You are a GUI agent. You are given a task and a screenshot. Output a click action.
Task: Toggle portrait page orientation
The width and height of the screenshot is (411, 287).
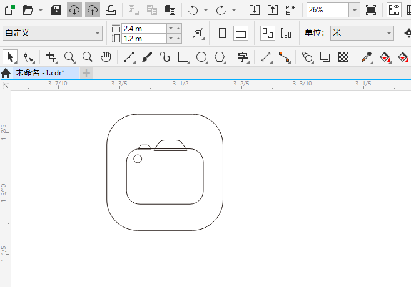pyautogui.click(x=222, y=33)
